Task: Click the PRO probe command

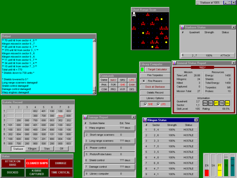Action: tap(113, 89)
